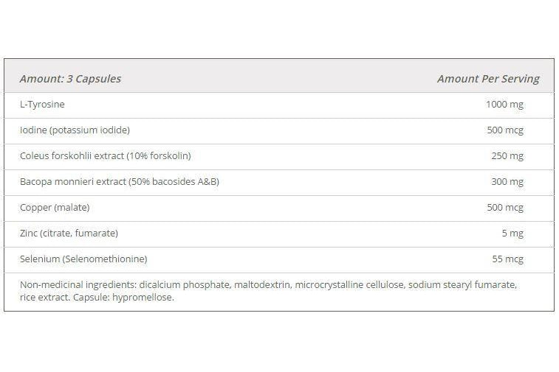Click the 500 mcg amount for Copper
This screenshot has height=372, width=559.
coord(504,208)
